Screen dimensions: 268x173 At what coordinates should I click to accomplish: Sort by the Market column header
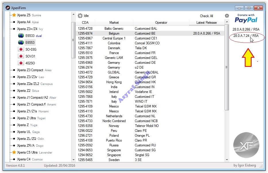[x=114, y=23]
